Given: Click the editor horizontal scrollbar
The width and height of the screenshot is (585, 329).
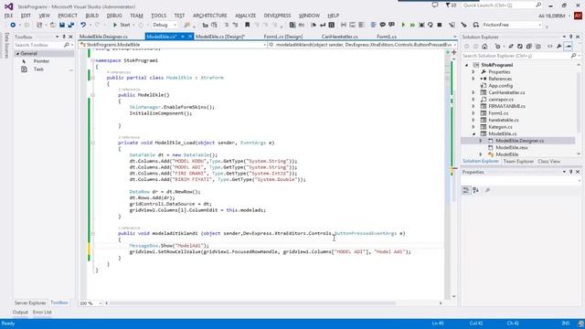Looking at the screenshot, I should click(x=252, y=303).
